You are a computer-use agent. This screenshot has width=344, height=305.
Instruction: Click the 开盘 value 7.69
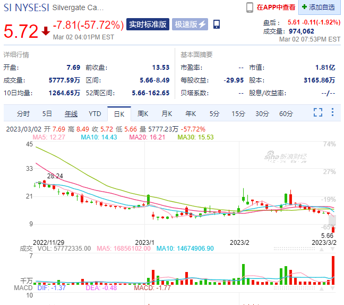[x=73, y=67]
